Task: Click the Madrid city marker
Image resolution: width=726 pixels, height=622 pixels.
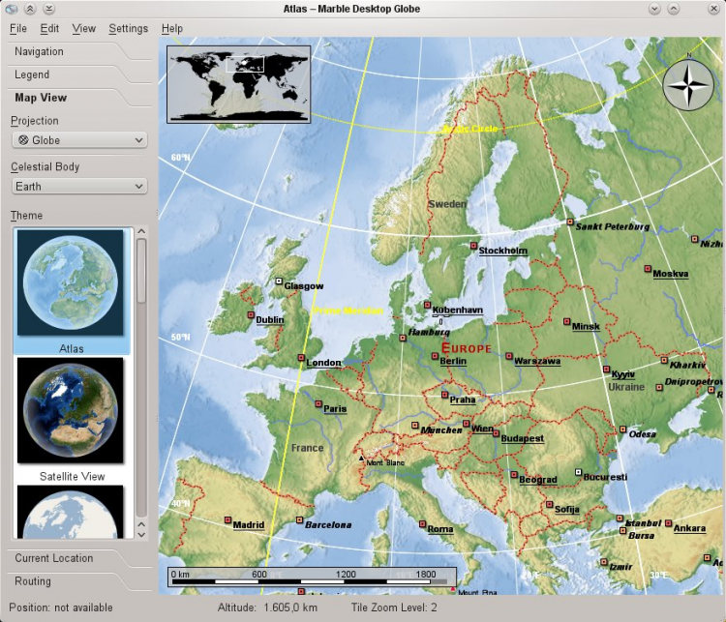Action: tap(227, 520)
